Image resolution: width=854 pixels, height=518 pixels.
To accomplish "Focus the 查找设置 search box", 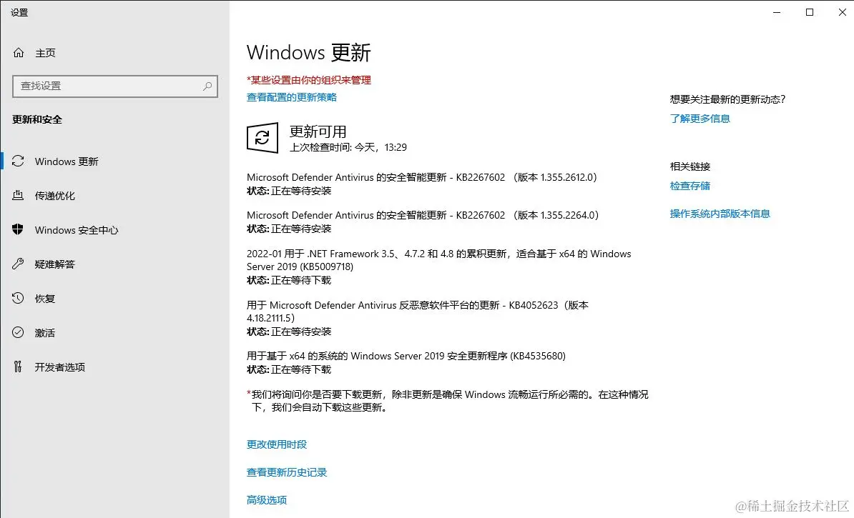I will tap(115, 86).
